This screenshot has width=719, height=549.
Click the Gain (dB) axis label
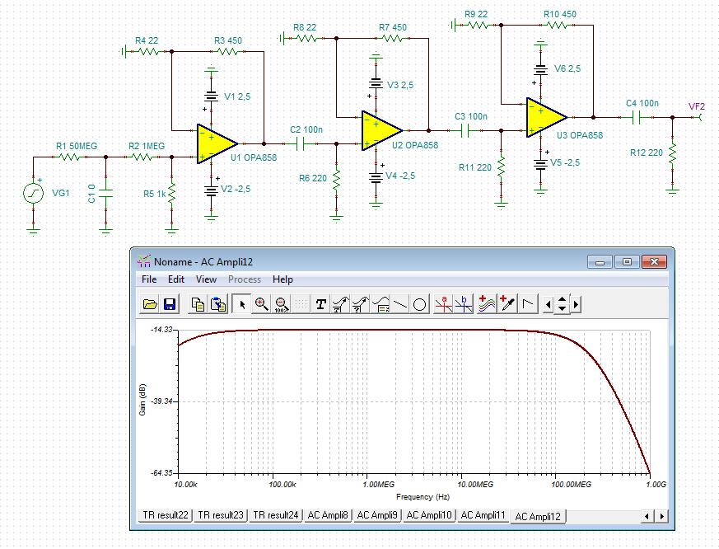(x=142, y=399)
